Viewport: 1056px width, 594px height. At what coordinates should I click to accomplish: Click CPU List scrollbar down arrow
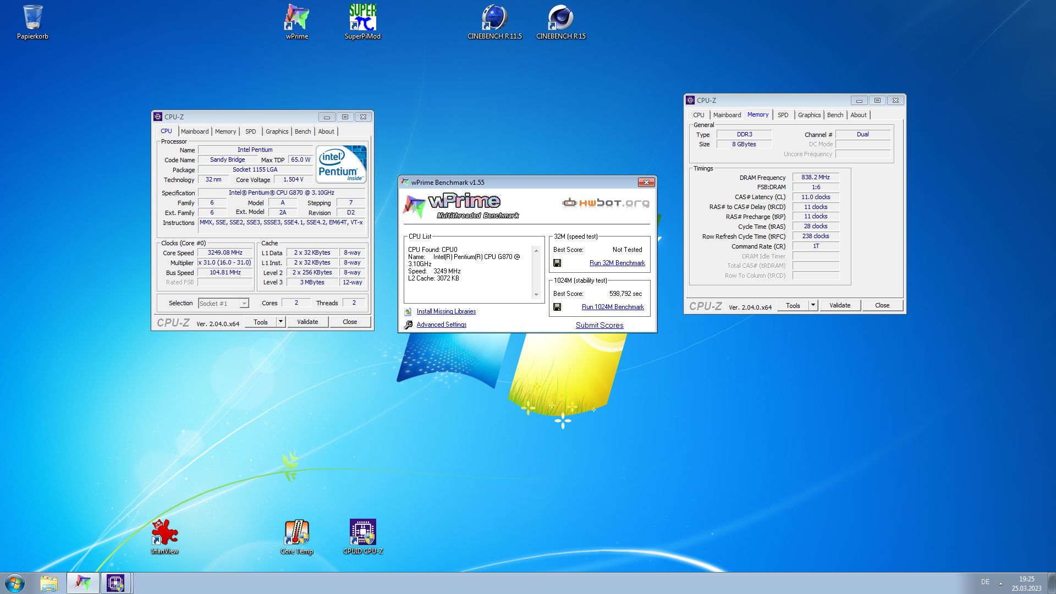(x=536, y=295)
